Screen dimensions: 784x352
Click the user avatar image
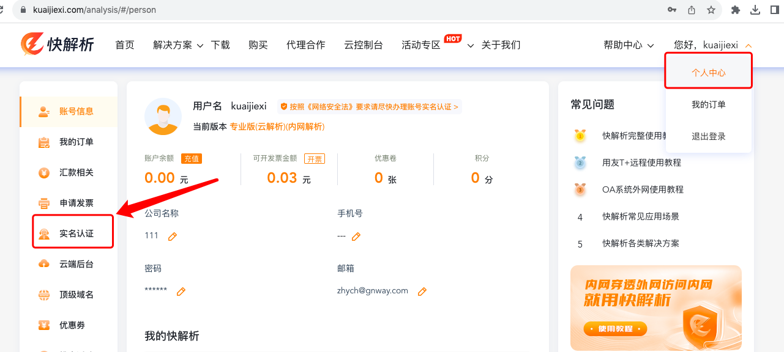163,116
